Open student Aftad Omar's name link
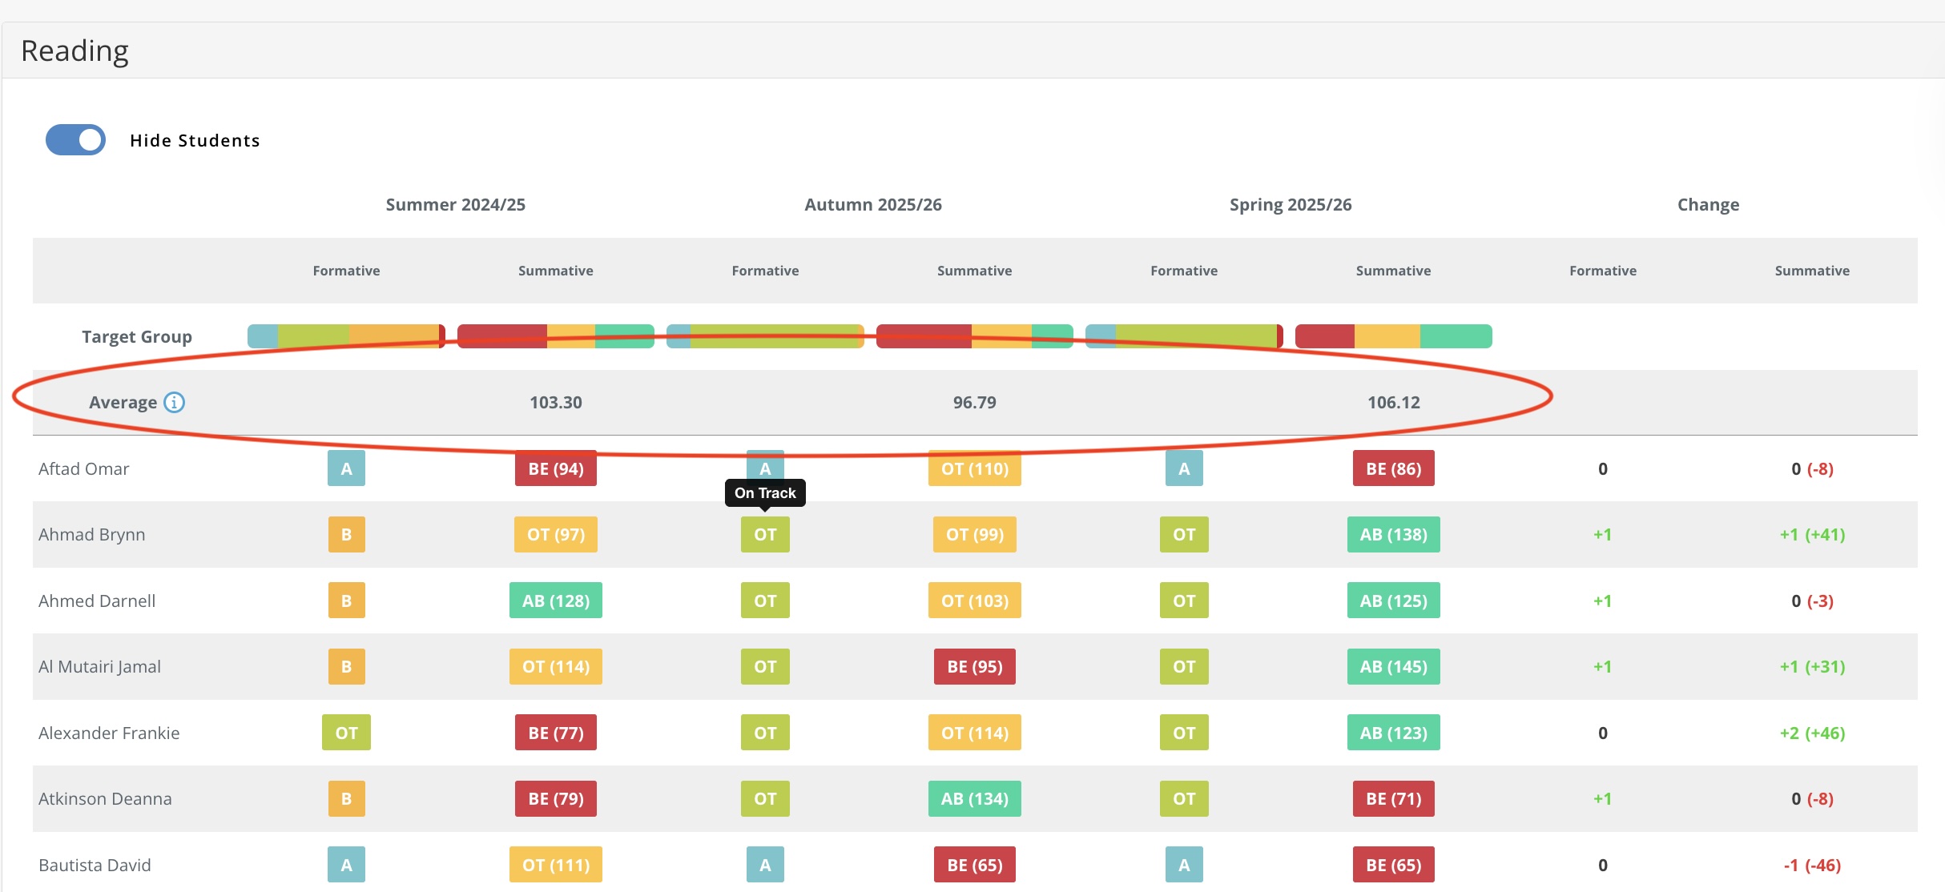 83,469
